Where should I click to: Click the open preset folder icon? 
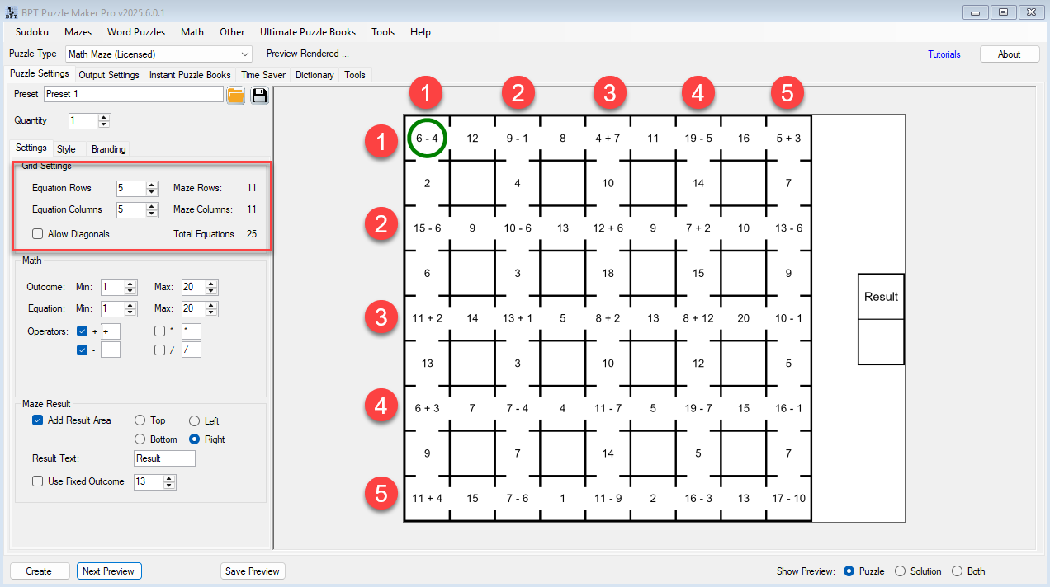[x=235, y=95]
